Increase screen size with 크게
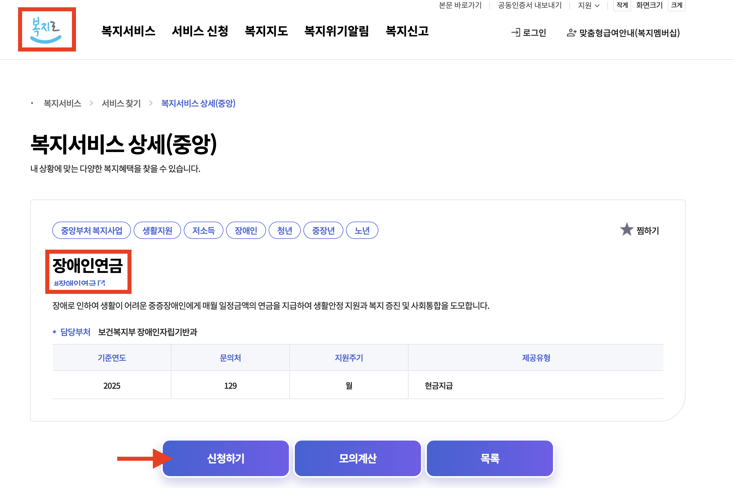Viewport: 733px width, 488px height. [x=676, y=5]
